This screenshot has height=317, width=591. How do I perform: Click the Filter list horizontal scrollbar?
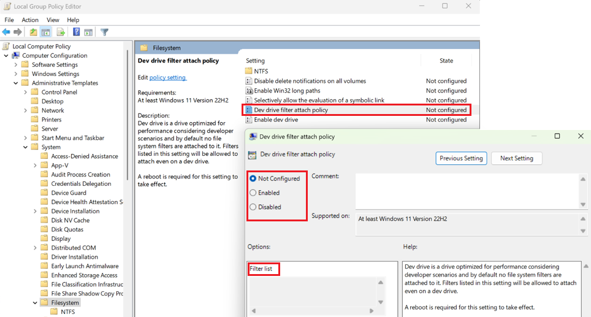313,311
